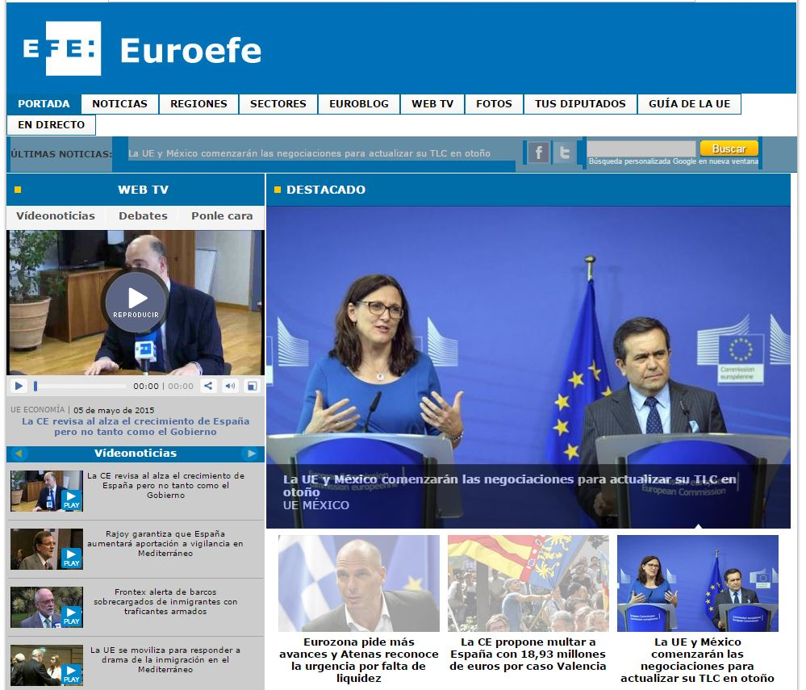
Task: Click the small play button in player bar
Action: pyautogui.click(x=19, y=386)
